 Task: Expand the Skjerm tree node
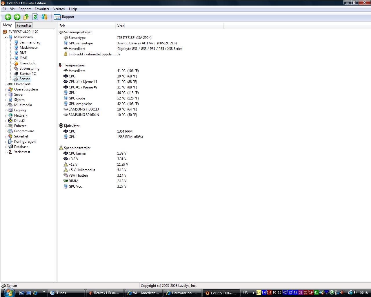[5, 100]
